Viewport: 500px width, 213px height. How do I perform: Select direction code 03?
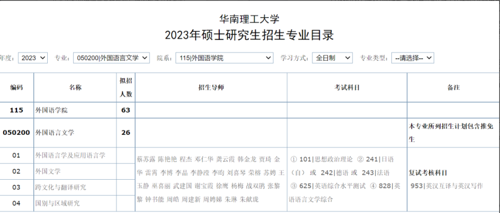click(16, 187)
